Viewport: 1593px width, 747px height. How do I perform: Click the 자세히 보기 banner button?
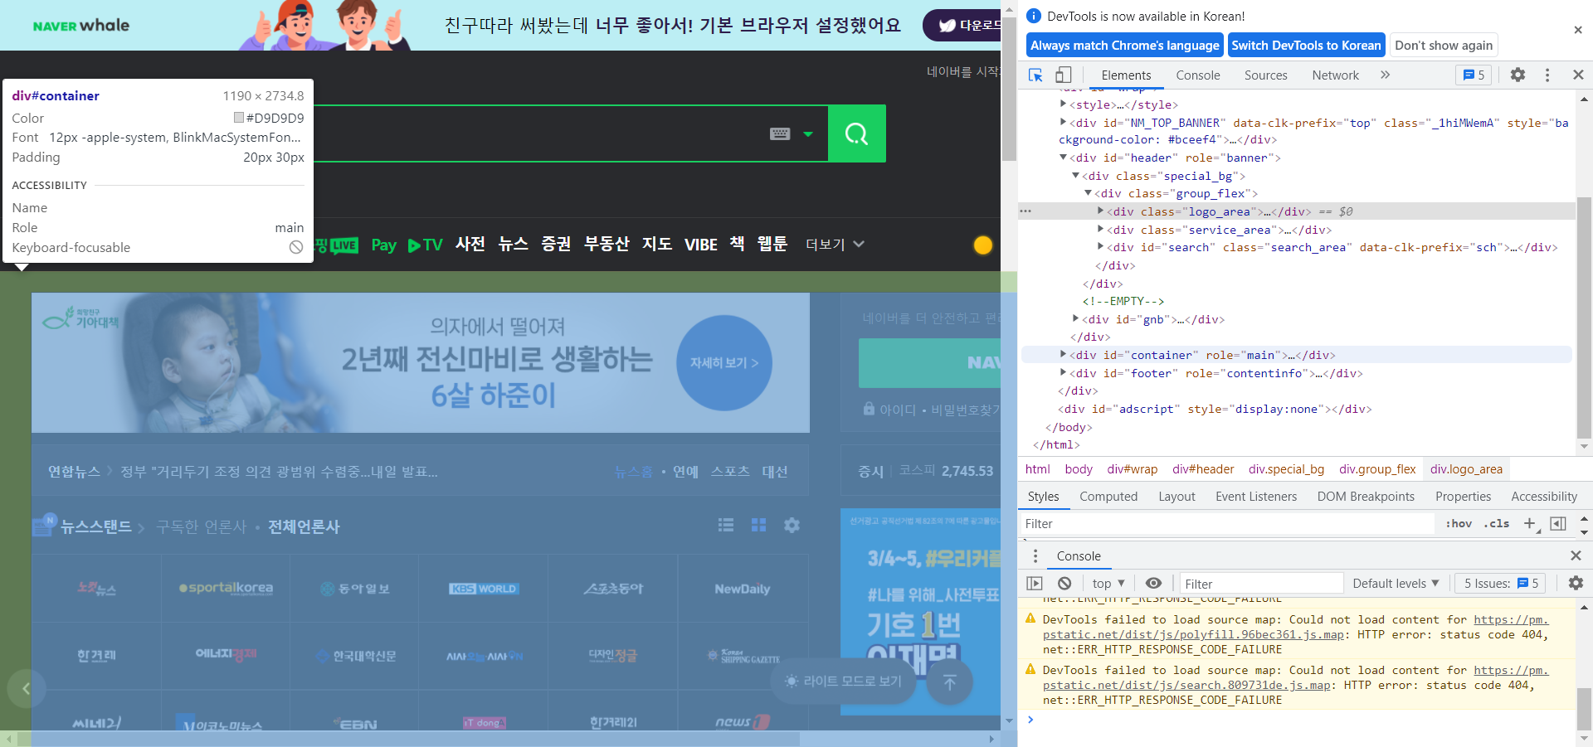click(x=724, y=362)
